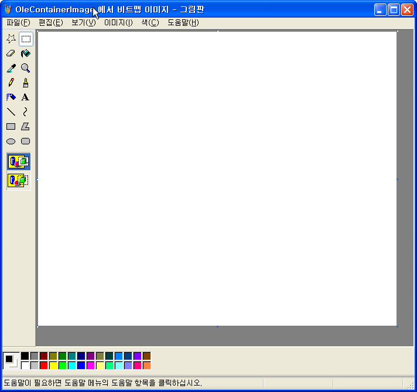The width and height of the screenshot is (417, 392).
Task: Choose the Magnifier tool
Action: click(26, 68)
